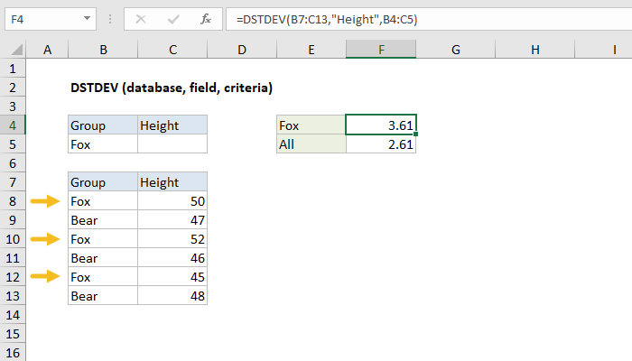Image resolution: width=632 pixels, height=361 pixels.
Task: Select criteria header cell Group in row 4
Action: coord(103,125)
